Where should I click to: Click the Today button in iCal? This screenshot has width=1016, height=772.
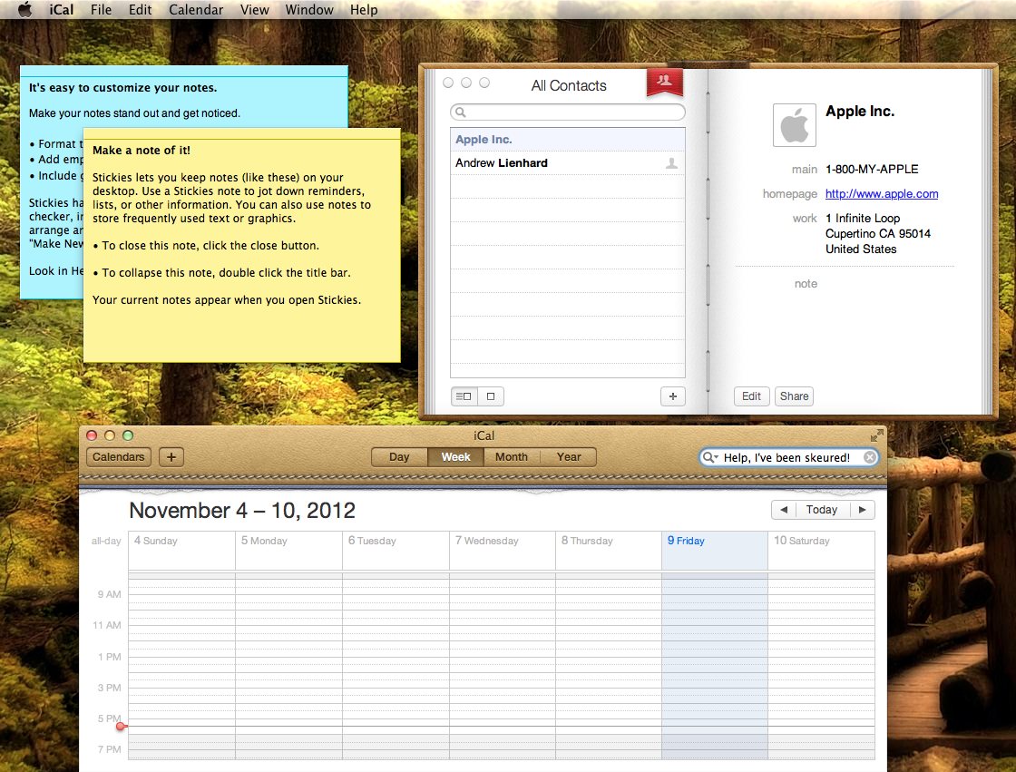point(822,510)
